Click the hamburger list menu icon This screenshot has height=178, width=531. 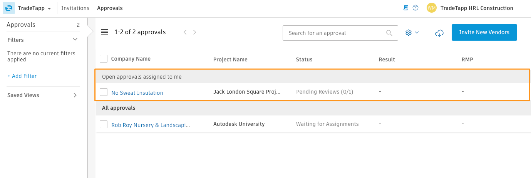105,32
